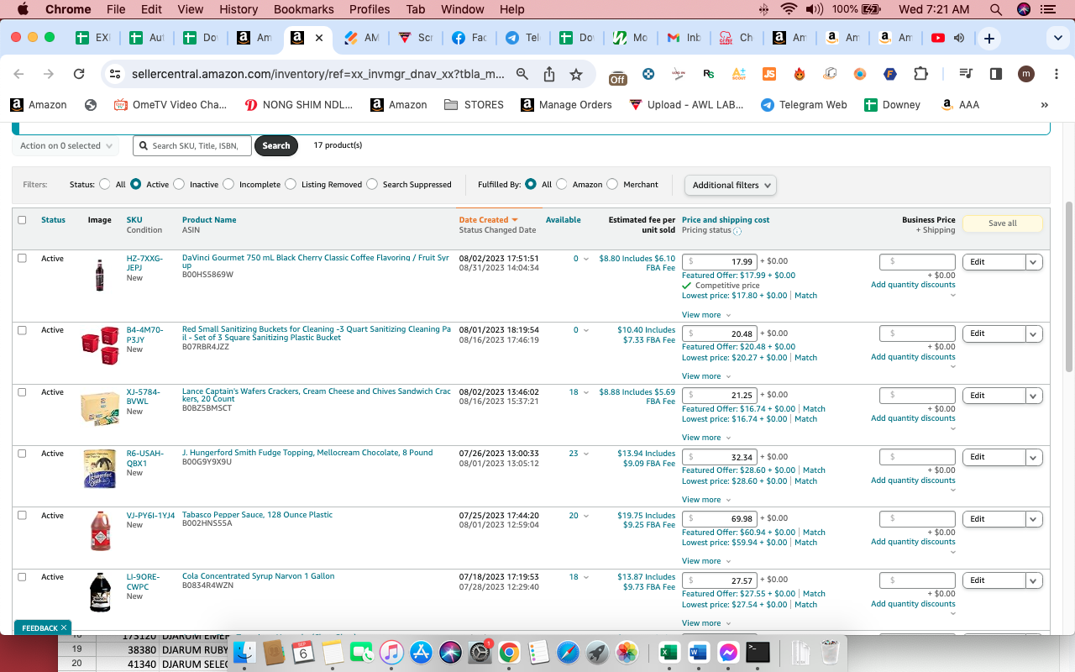
Task: Open the File menu
Action: coord(116,9)
